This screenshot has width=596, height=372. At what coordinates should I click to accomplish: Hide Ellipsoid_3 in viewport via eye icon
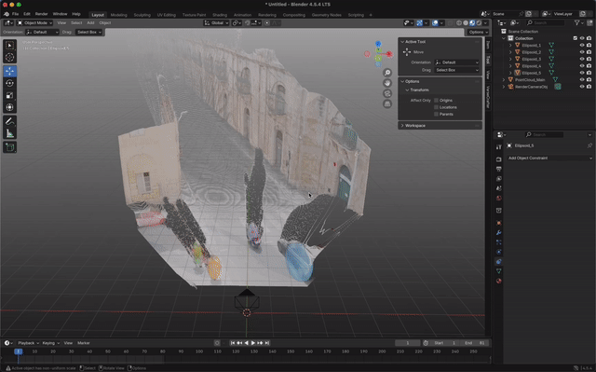click(581, 59)
